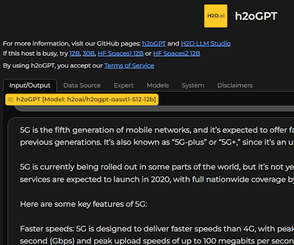Follow the 12B host link
Viewport: 294px width, 245px height.
pyautogui.click(x=74, y=53)
